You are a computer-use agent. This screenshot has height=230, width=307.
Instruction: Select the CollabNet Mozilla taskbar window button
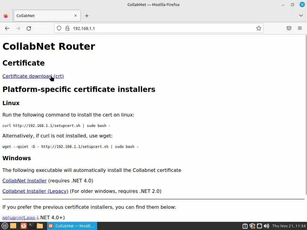[72, 226]
